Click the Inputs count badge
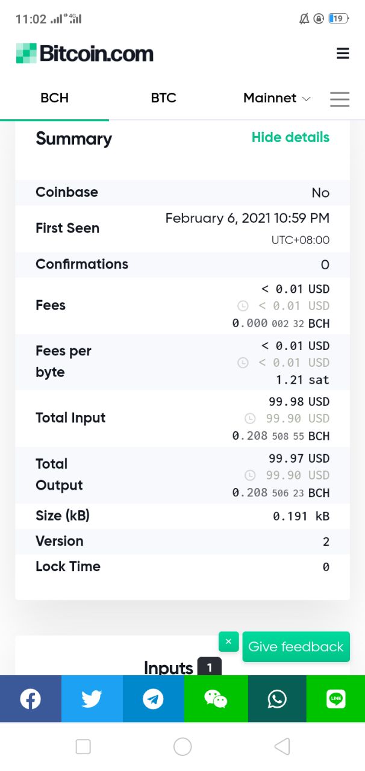The image size is (365, 771). [x=209, y=667]
